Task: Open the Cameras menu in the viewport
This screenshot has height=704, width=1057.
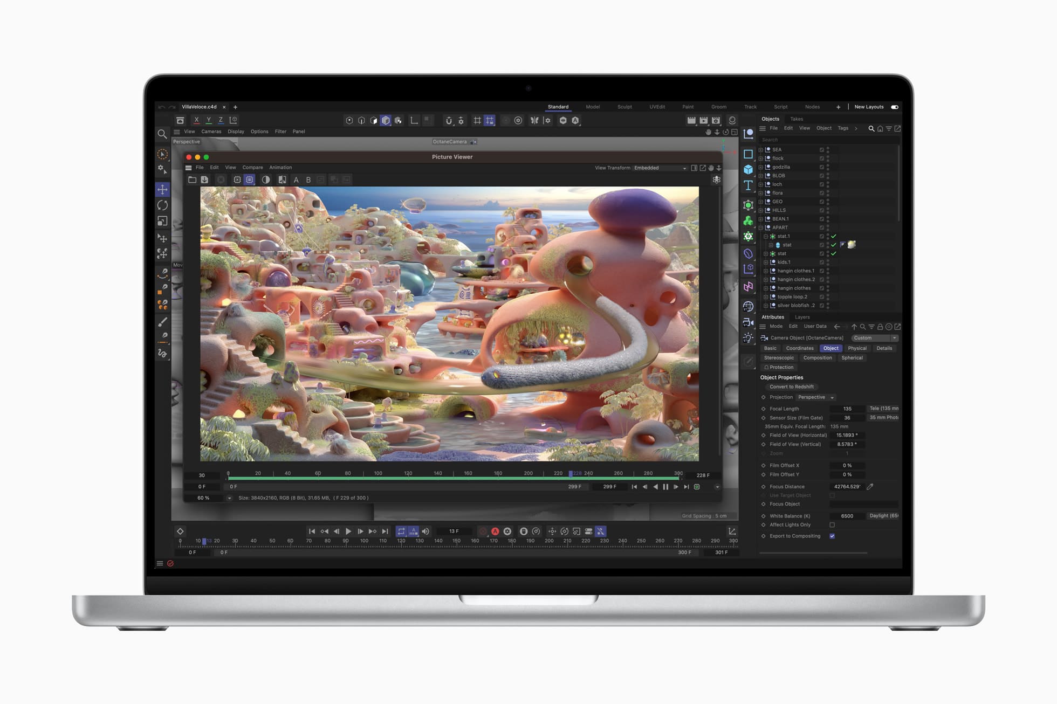Action: [x=211, y=132]
